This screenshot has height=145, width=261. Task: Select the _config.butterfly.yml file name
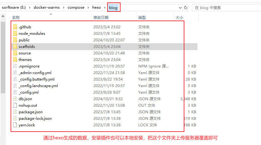pos(36,79)
